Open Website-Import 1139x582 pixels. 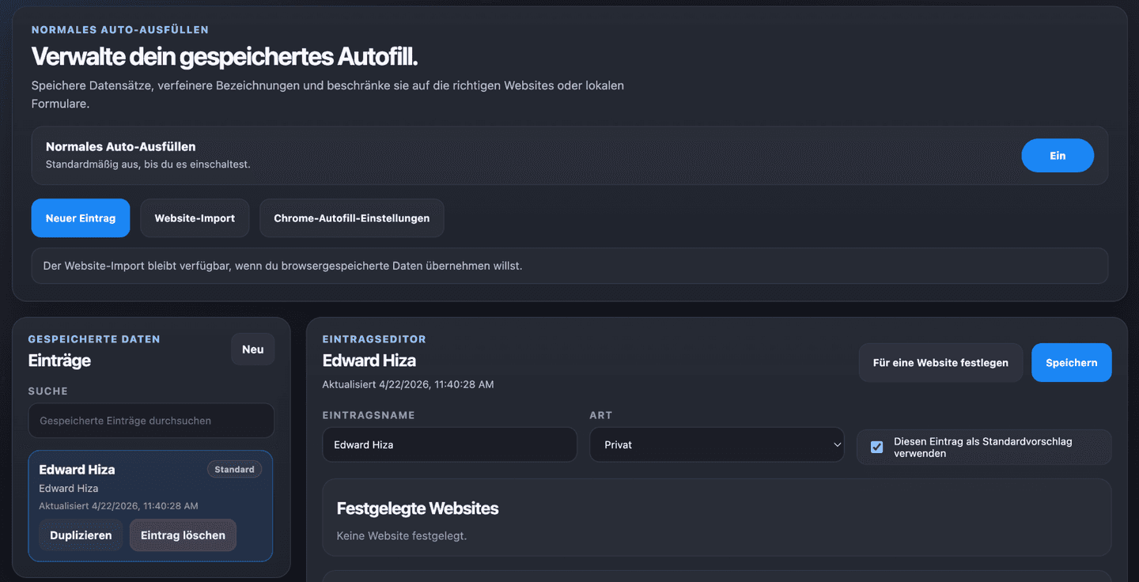coord(195,217)
